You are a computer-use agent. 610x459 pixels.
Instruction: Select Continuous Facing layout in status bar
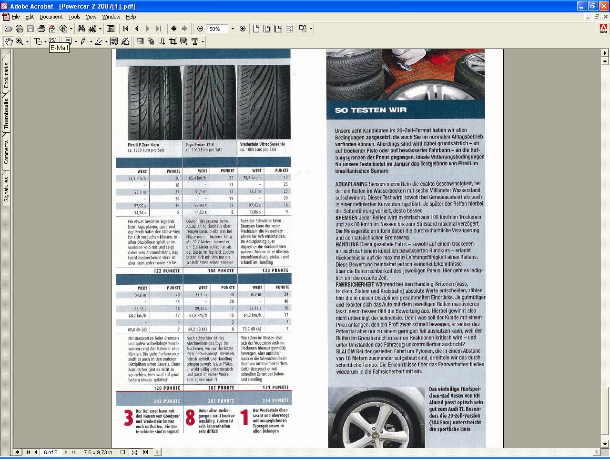pyautogui.click(x=145, y=452)
